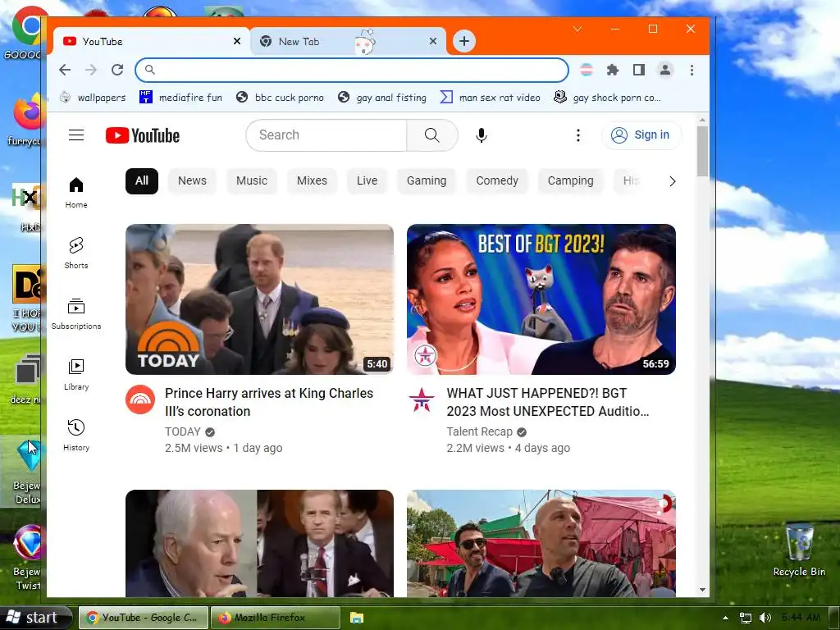Image resolution: width=840 pixels, height=630 pixels.
Task: Select the Camping filter chip
Action: 570,181
